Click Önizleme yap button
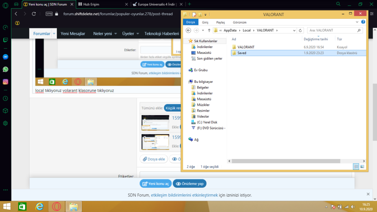377x212 pixels. (x=190, y=184)
